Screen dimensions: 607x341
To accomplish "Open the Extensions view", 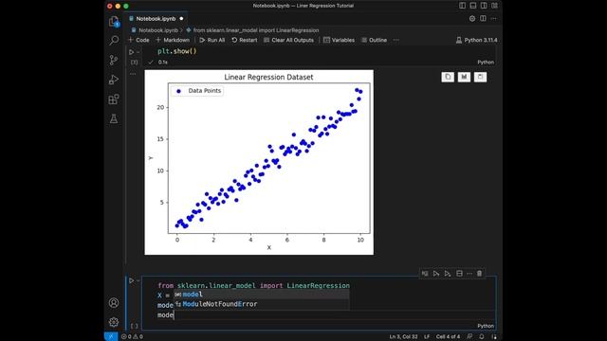I will [114, 99].
